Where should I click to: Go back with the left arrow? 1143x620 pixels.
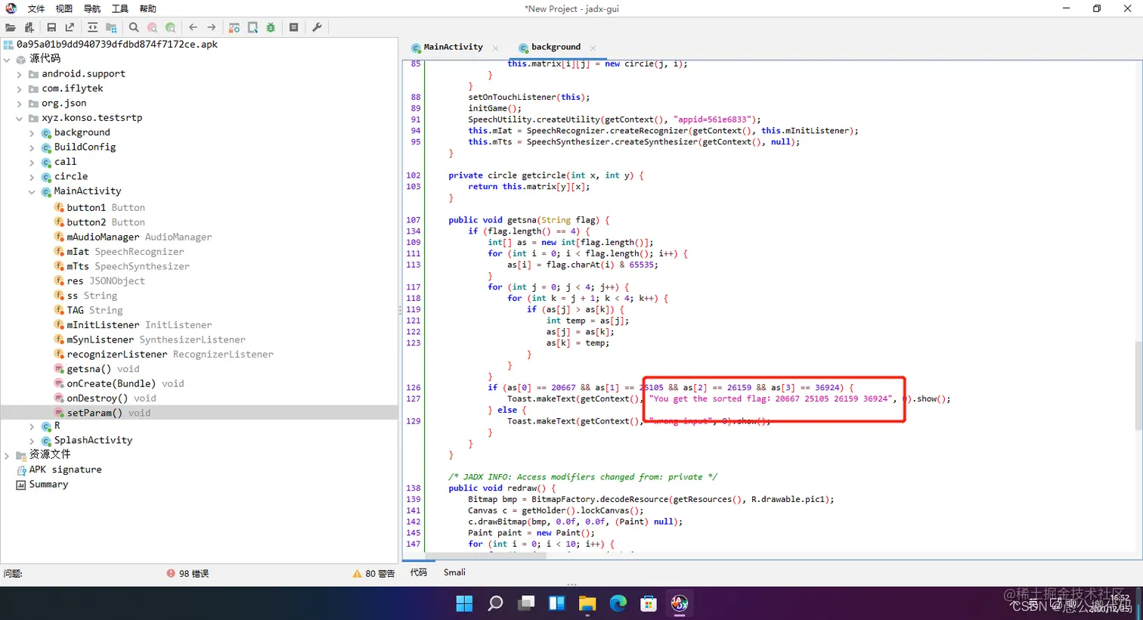point(194,27)
